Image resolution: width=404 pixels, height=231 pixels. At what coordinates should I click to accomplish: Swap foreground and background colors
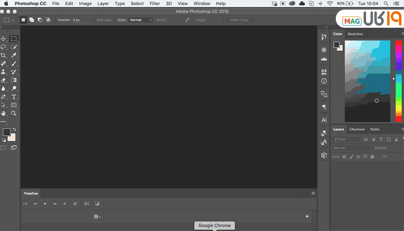14,129
